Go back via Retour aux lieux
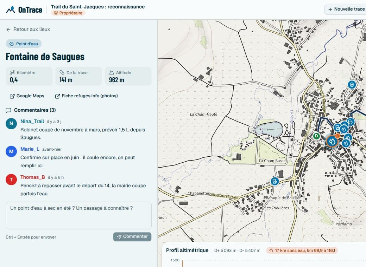This screenshot has height=267, width=366. (x=28, y=30)
